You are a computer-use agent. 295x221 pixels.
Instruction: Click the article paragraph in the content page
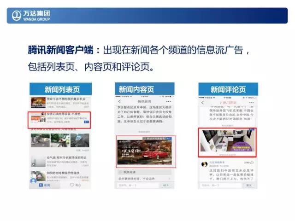click(144, 114)
